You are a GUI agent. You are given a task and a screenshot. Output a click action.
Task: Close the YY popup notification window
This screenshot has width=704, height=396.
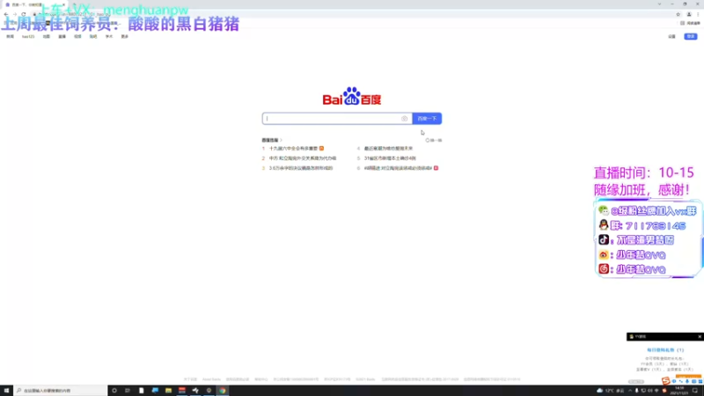tap(700, 337)
